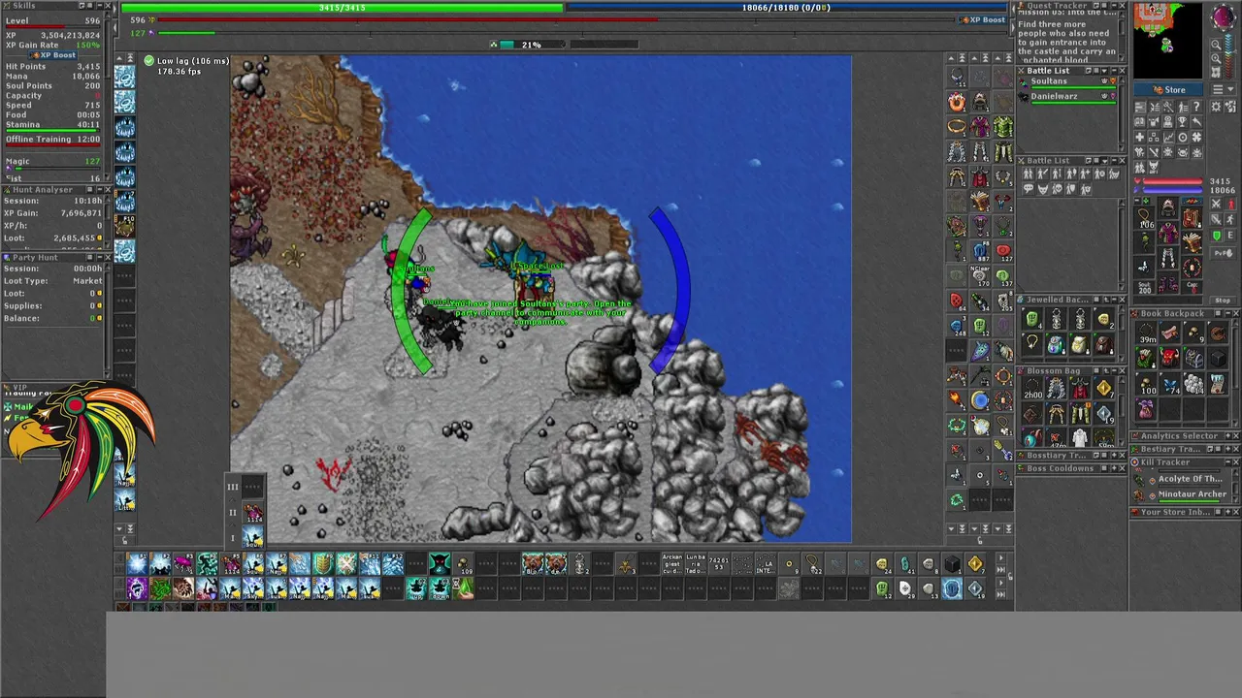Toggle the two-figures players filter in Battle List
This screenshot has width=1242, height=698.
(1029, 174)
